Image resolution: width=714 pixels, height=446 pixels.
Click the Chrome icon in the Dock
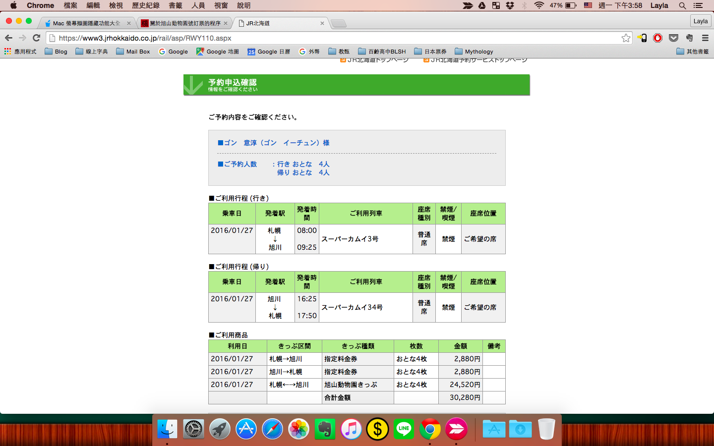[430, 429]
